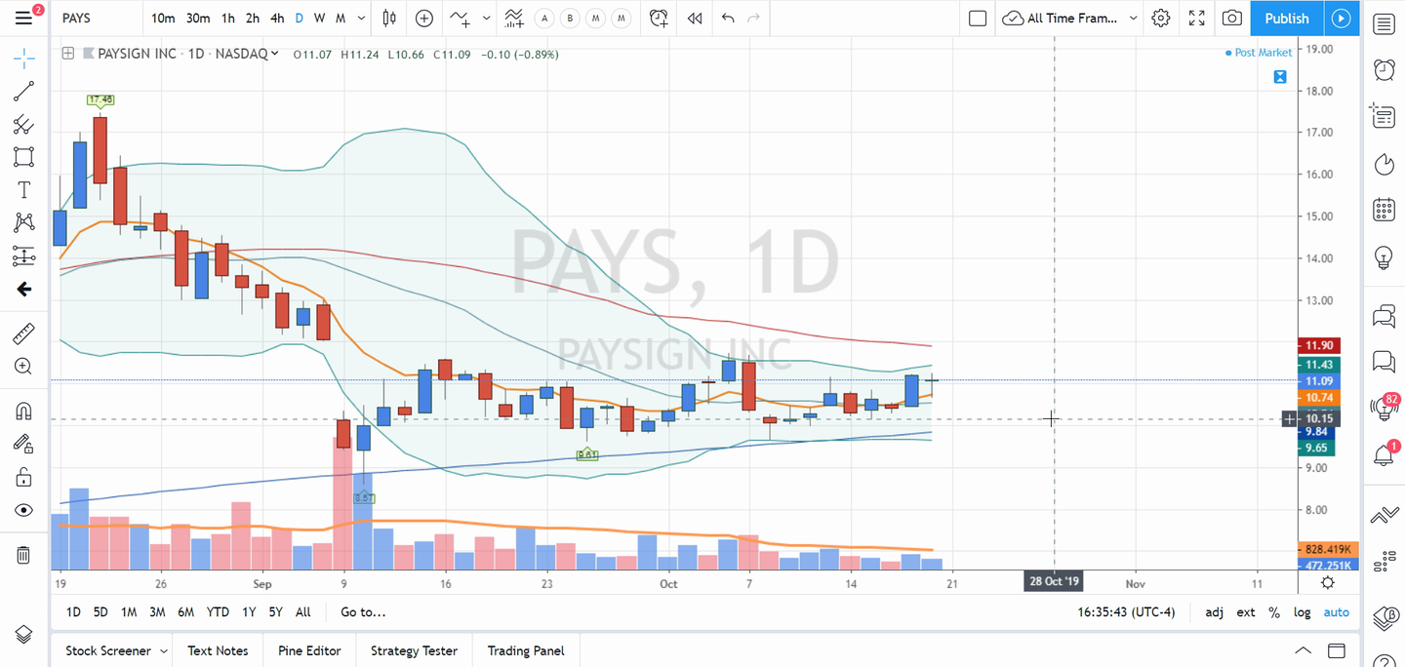The width and height of the screenshot is (1405, 667).
Task: Expand the timeframe interval dropdown arrow
Action: click(363, 18)
